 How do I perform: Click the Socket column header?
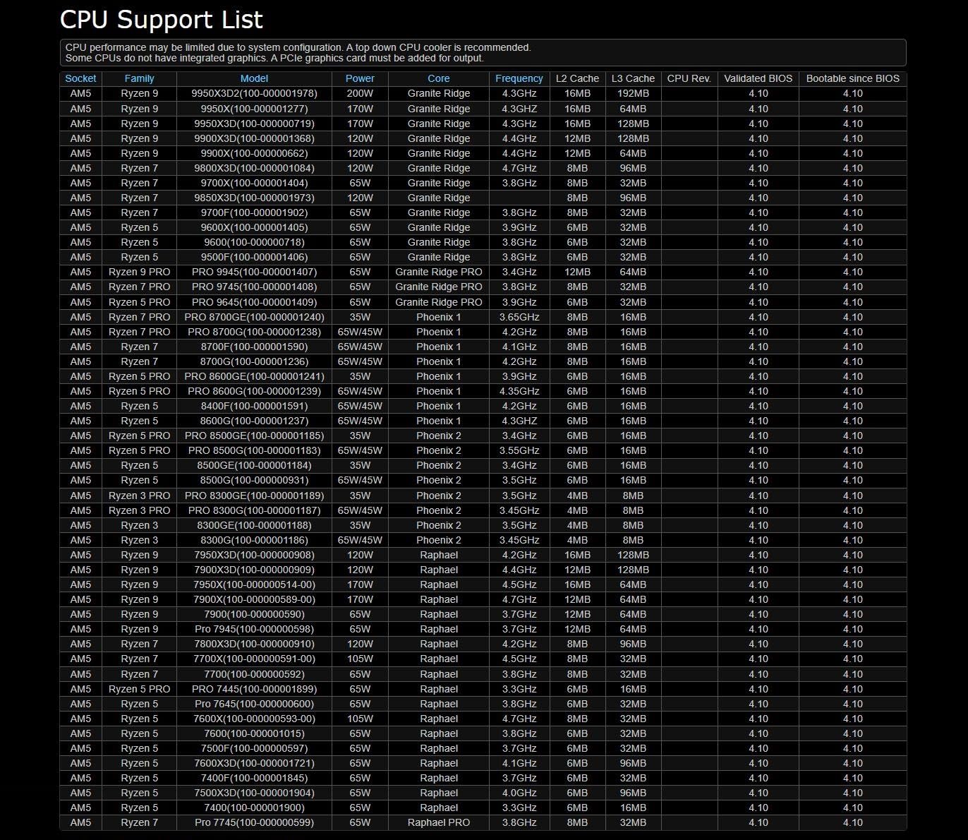point(80,78)
